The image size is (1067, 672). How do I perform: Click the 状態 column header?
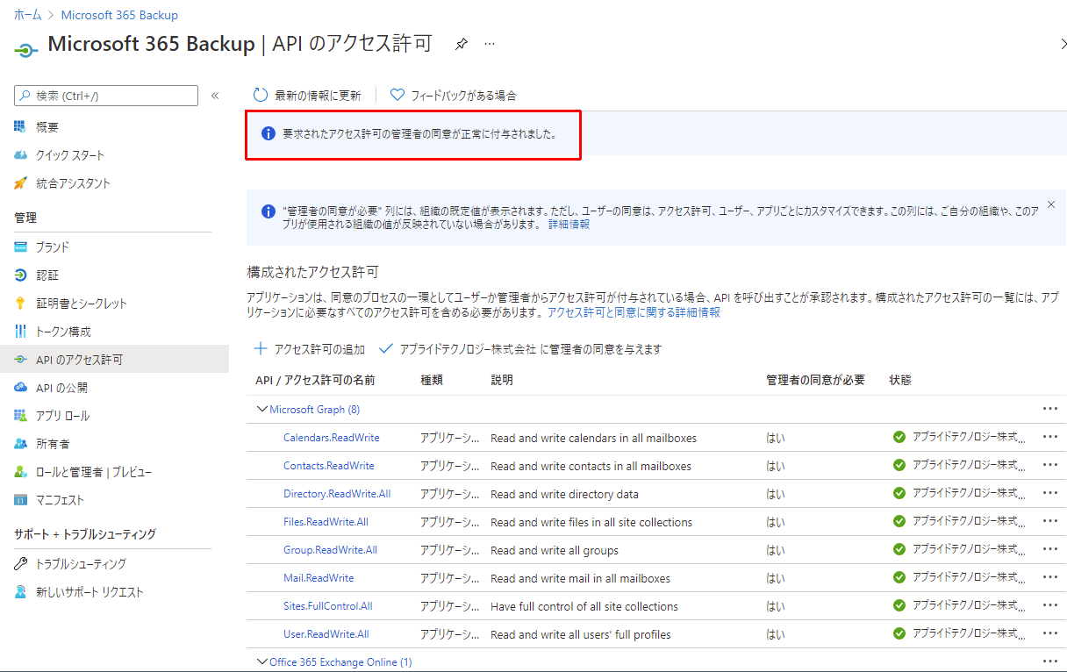coord(900,380)
